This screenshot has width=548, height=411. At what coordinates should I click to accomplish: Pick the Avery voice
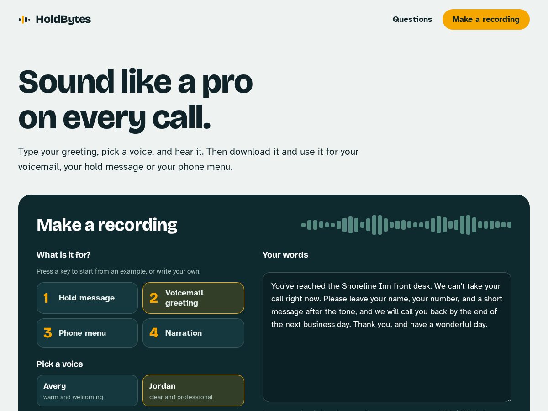(87, 390)
